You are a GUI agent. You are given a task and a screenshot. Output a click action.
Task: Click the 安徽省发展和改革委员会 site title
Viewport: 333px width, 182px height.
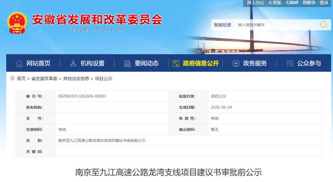tap(97, 20)
